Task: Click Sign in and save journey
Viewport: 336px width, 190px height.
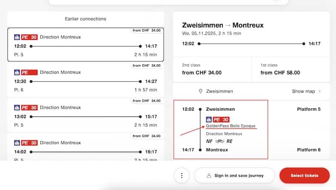Action: pyautogui.click(x=234, y=175)
